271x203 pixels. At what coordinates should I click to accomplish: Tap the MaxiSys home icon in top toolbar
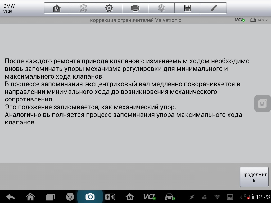click(x=57, y=8)
